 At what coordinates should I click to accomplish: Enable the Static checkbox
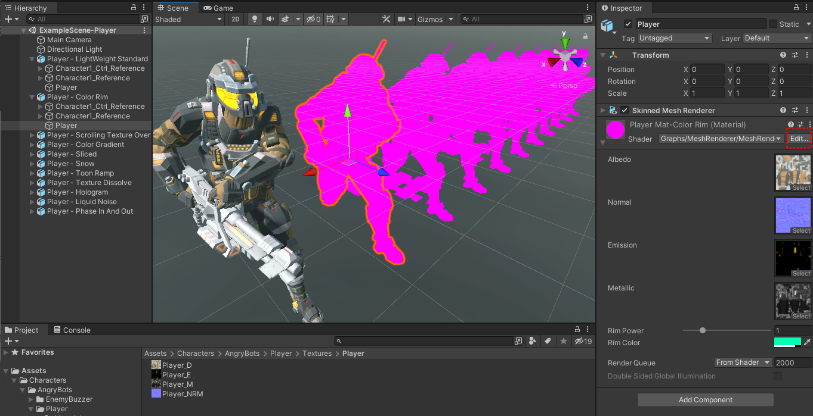pyautogui.click(x=773, y=24)
